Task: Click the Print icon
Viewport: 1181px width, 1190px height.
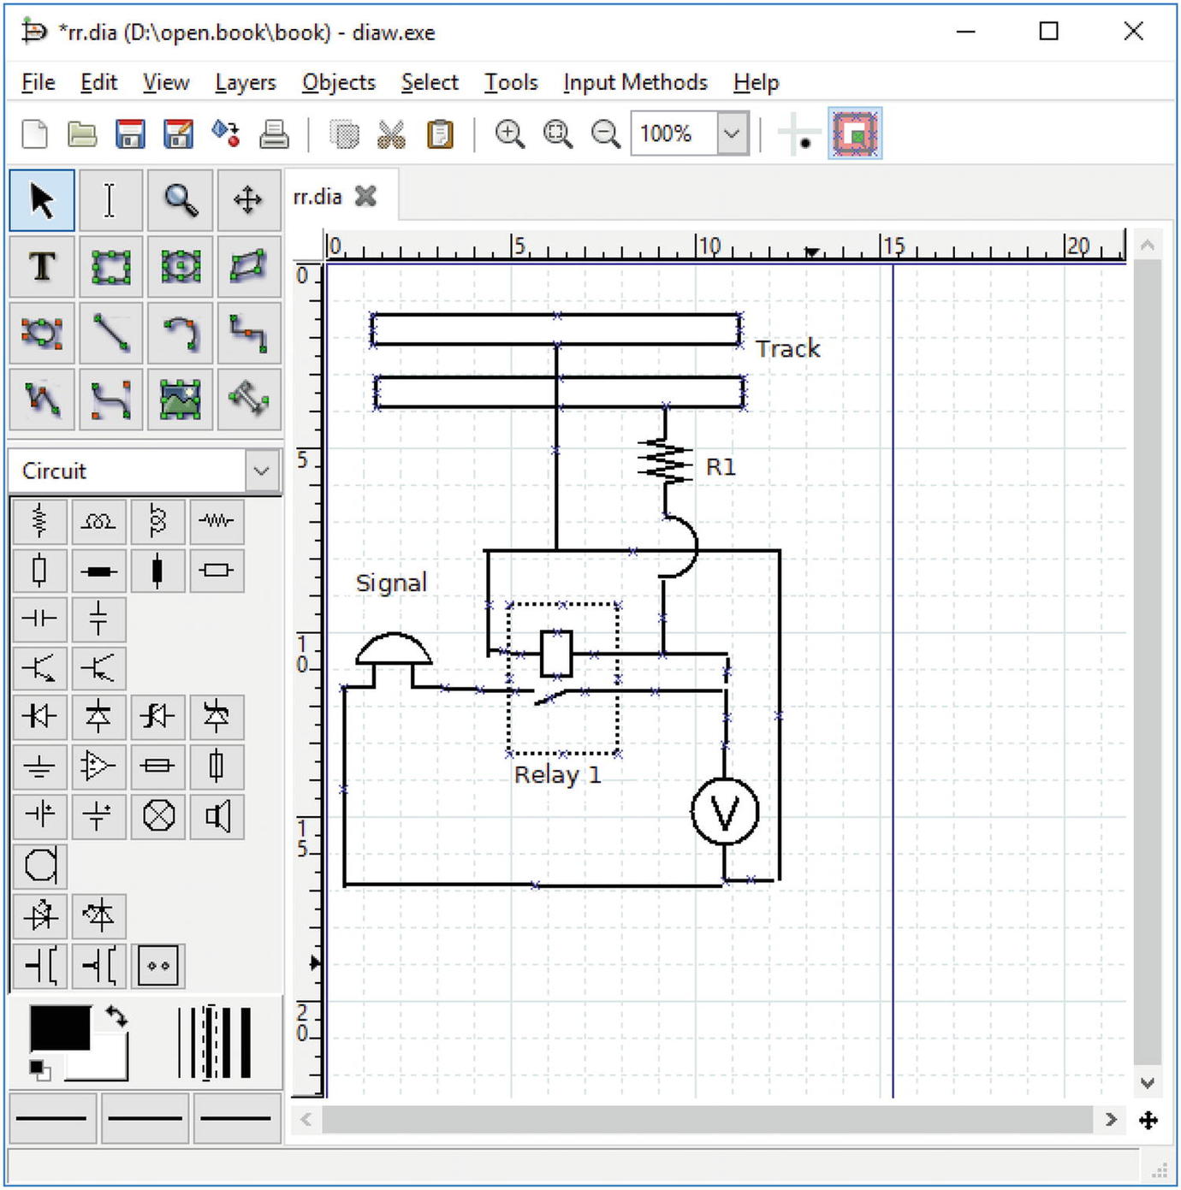Action: click(274, 134)
